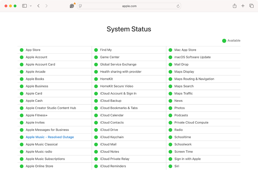Click the reload icon in the address bar

(178, 6)
